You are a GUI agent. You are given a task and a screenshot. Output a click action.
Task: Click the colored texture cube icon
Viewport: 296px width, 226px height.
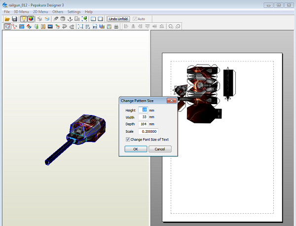[x=31, y=19]
